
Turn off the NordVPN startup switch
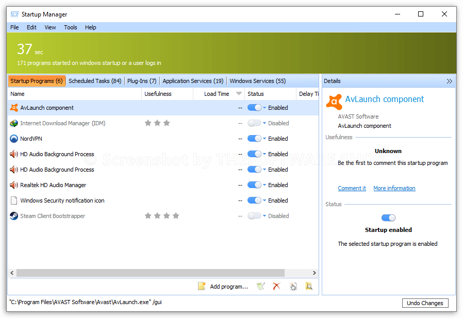point(254,139)
